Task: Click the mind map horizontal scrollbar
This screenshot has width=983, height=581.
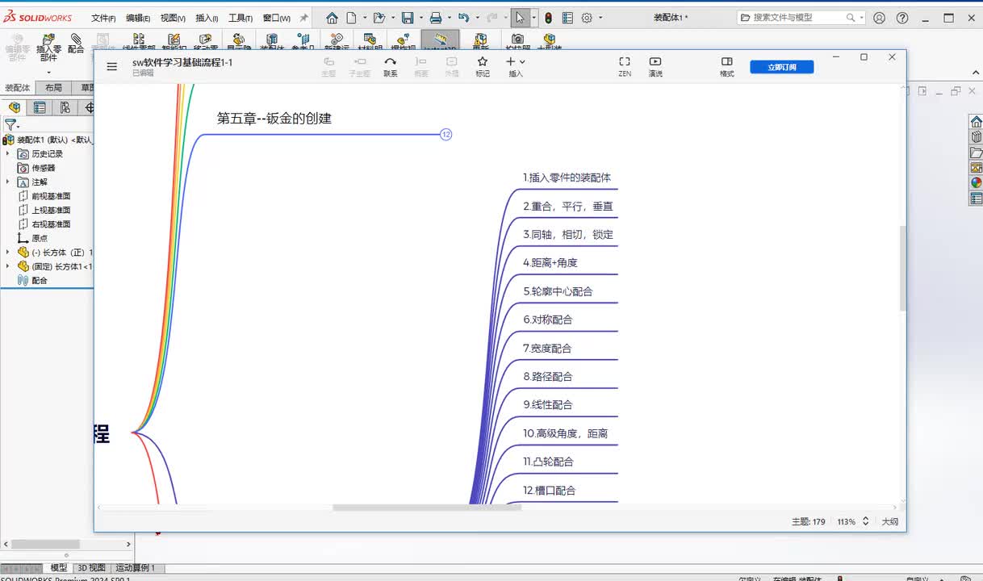Action: tap(427, 508)
